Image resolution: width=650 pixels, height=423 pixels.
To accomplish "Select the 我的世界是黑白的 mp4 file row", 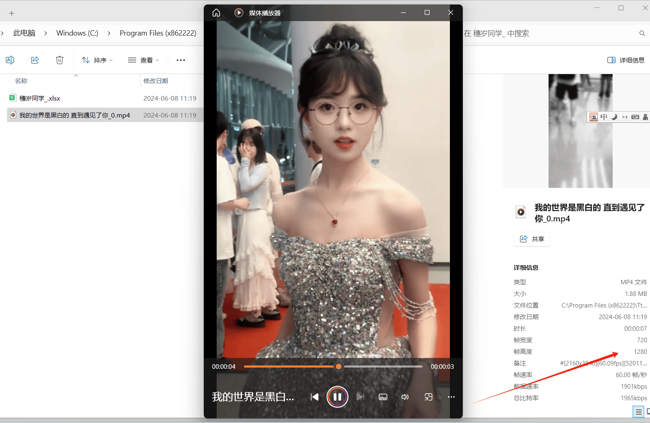I will 105,115.
